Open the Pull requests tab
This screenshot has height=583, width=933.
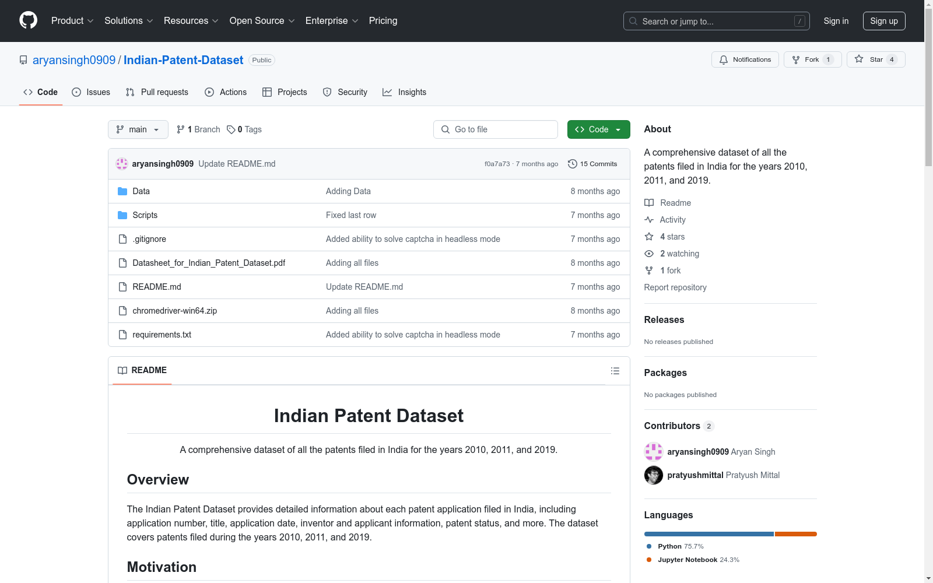coord(157,92)
